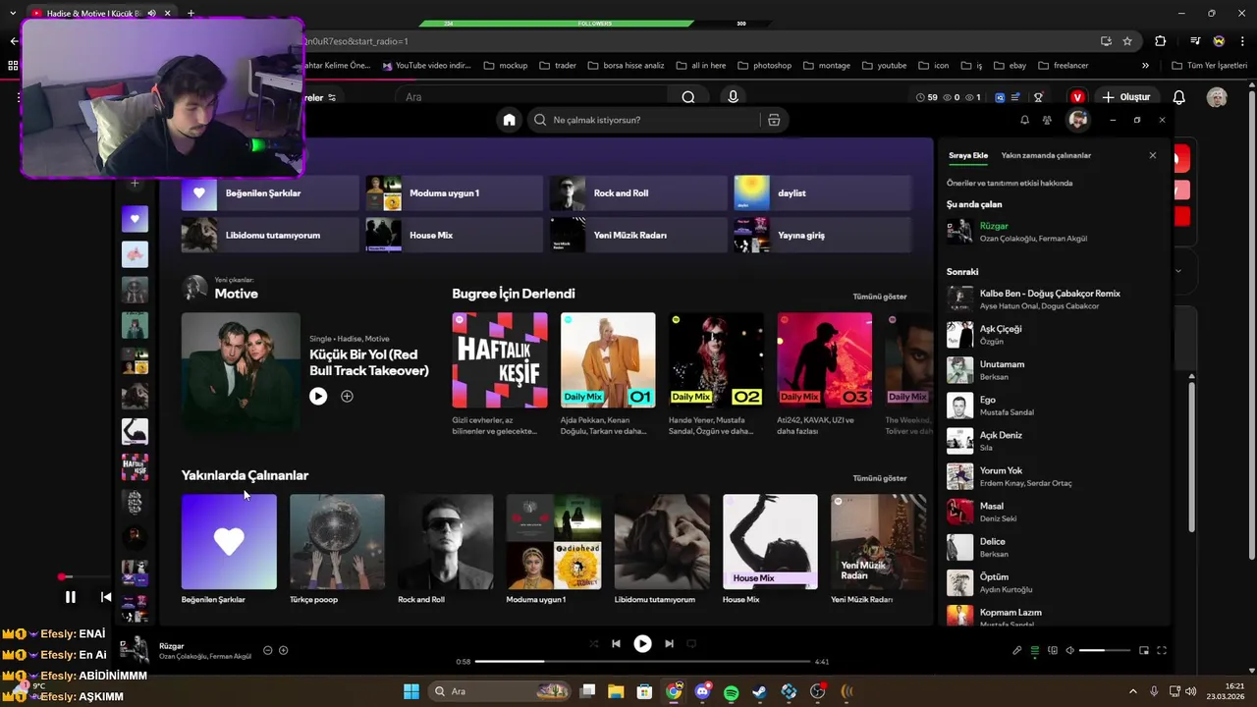Click YouTube voice search microphone
Viewport: 1257px width, 707px height.
(733, 97)
